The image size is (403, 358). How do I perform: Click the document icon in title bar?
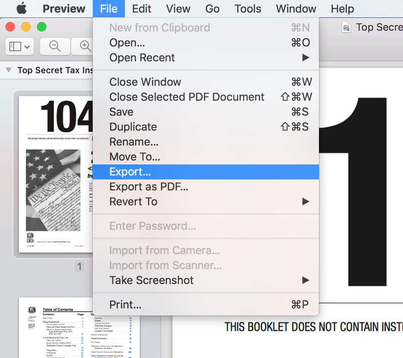tap(346, 27)
